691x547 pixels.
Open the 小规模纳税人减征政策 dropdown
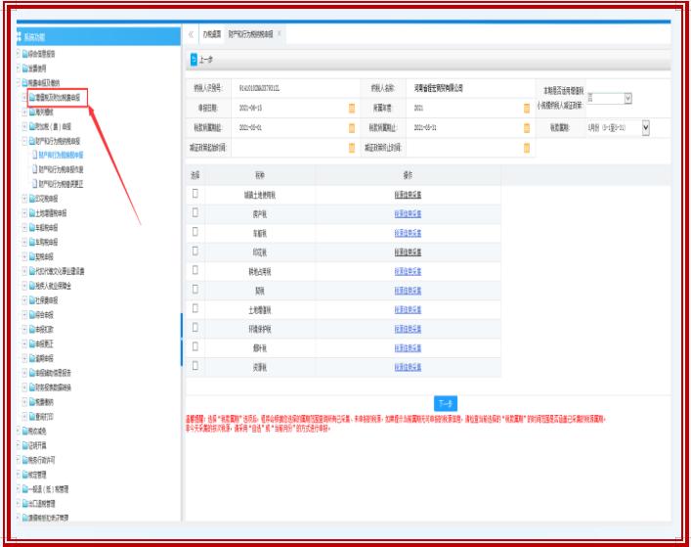(628, 99)
